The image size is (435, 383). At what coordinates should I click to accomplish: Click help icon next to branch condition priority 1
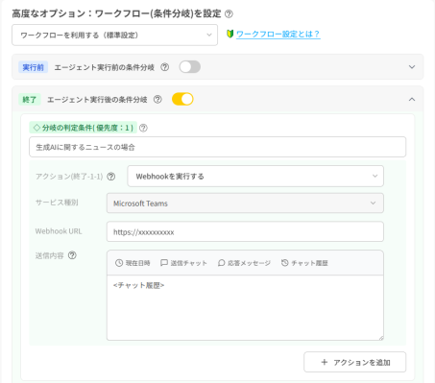point(143,128)
